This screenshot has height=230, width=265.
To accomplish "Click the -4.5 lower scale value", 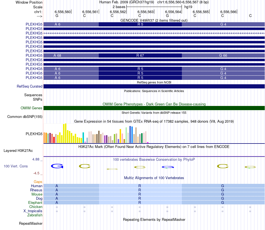I will pyautogui.click(x=36, y=173).
